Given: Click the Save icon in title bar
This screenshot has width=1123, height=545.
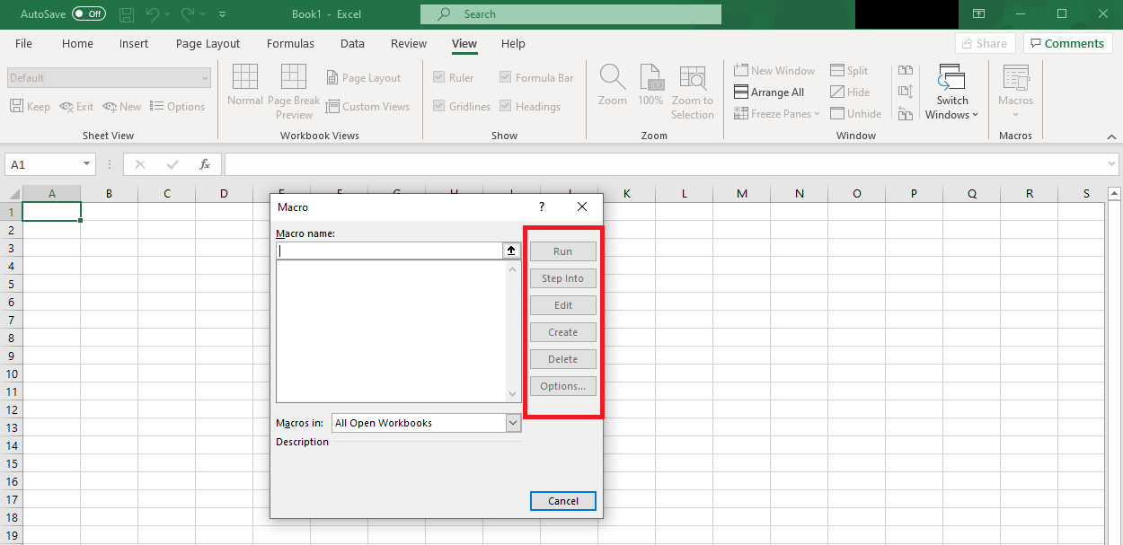Looking at the screenshot, I should pos(128,14).
